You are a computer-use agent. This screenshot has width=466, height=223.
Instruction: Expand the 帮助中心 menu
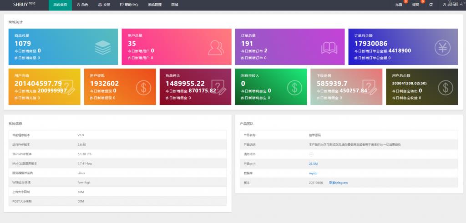click(129, 5)
